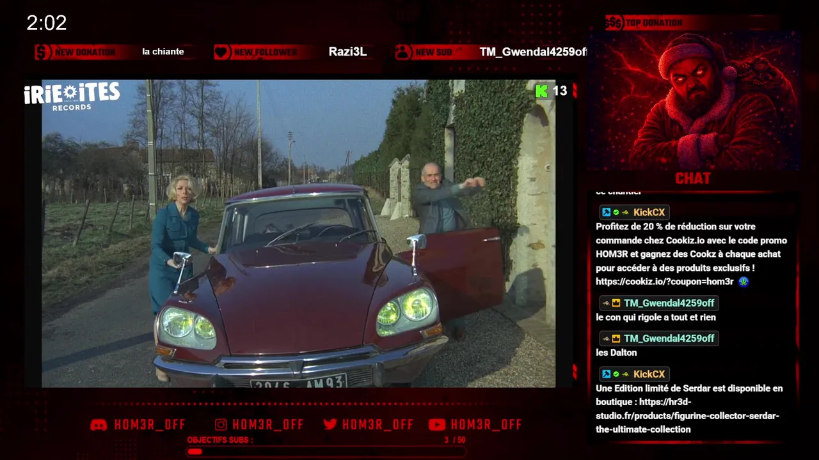Screen dimensions: 819x460
Task: Click the new follower name 'Razi3L'
Action: 347,52
